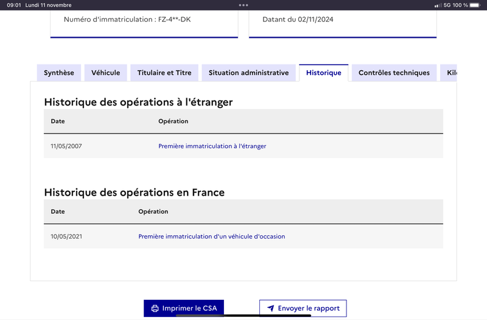
Task: Click Opération column header in France table
Action: click(x=153, y=212)
